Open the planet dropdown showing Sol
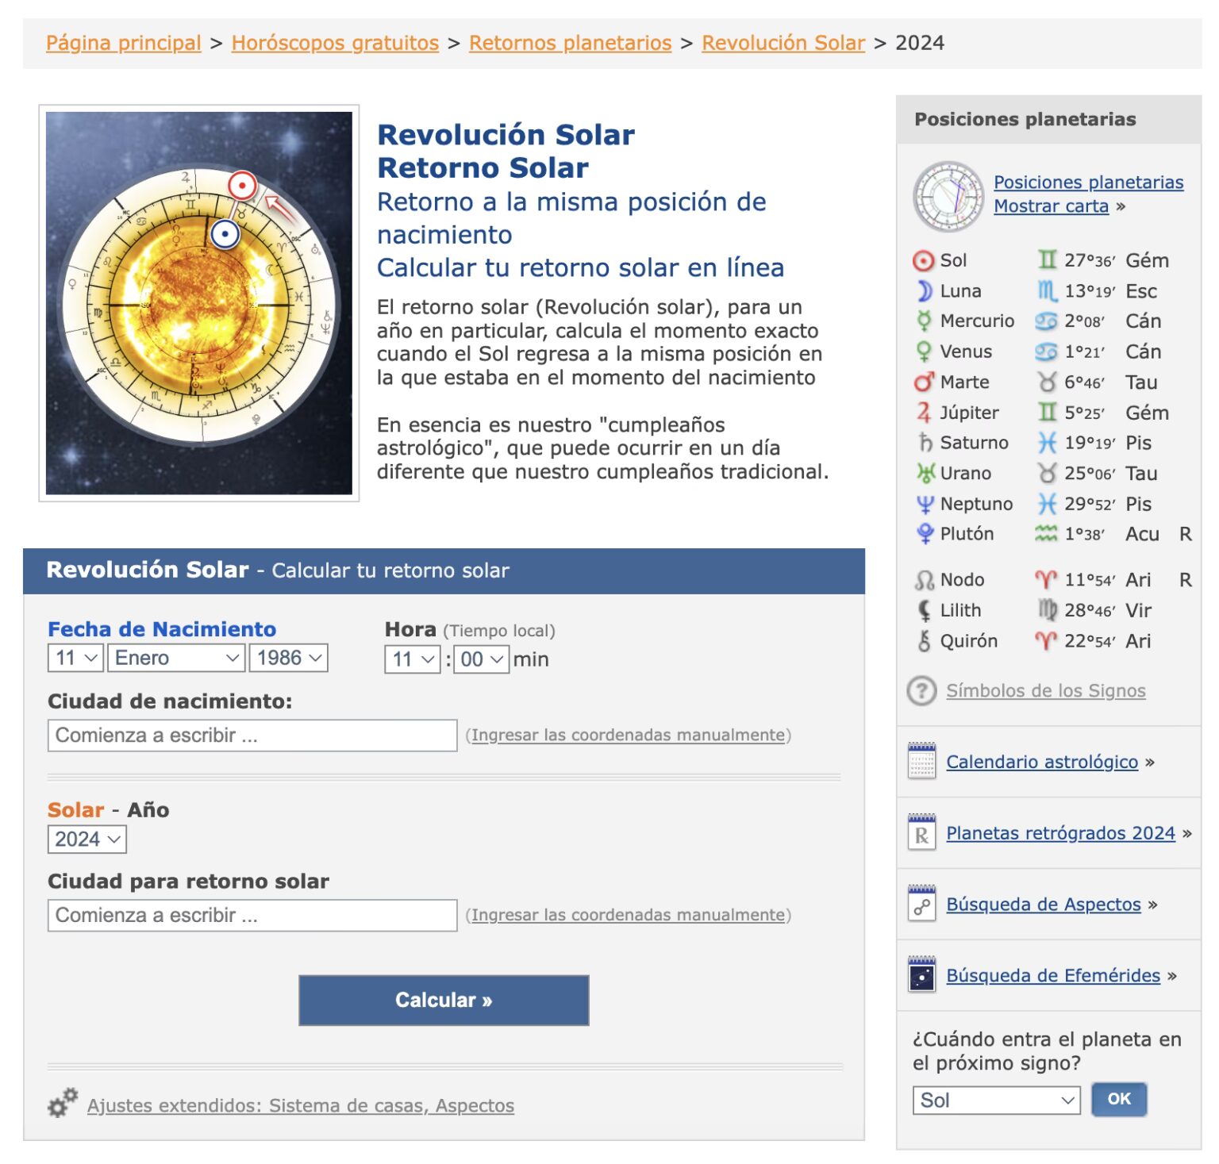1219x1164 pixels. click(997, 1101)
